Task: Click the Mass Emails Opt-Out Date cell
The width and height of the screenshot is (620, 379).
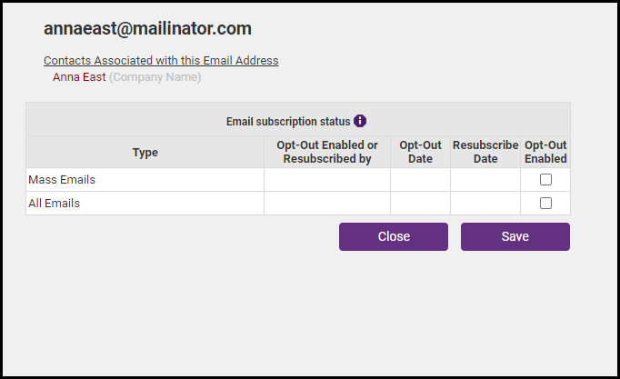Action: pos(420,180)
